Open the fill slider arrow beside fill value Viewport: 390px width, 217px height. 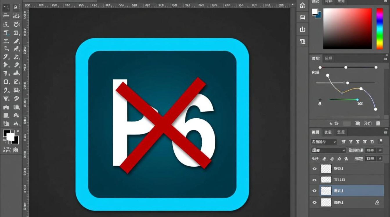[379, 159]
